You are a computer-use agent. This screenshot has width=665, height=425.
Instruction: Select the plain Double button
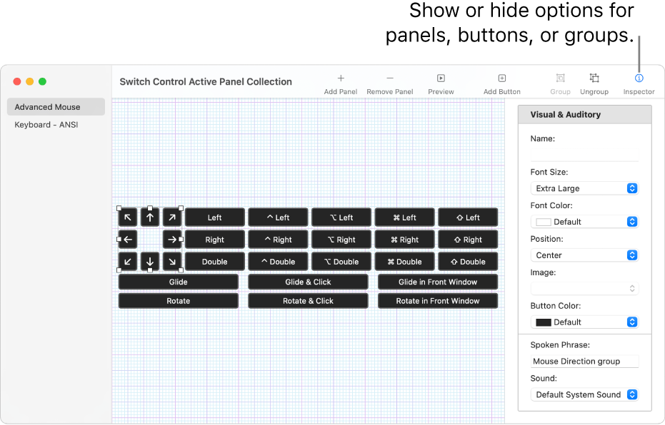(x=214, y=262)
